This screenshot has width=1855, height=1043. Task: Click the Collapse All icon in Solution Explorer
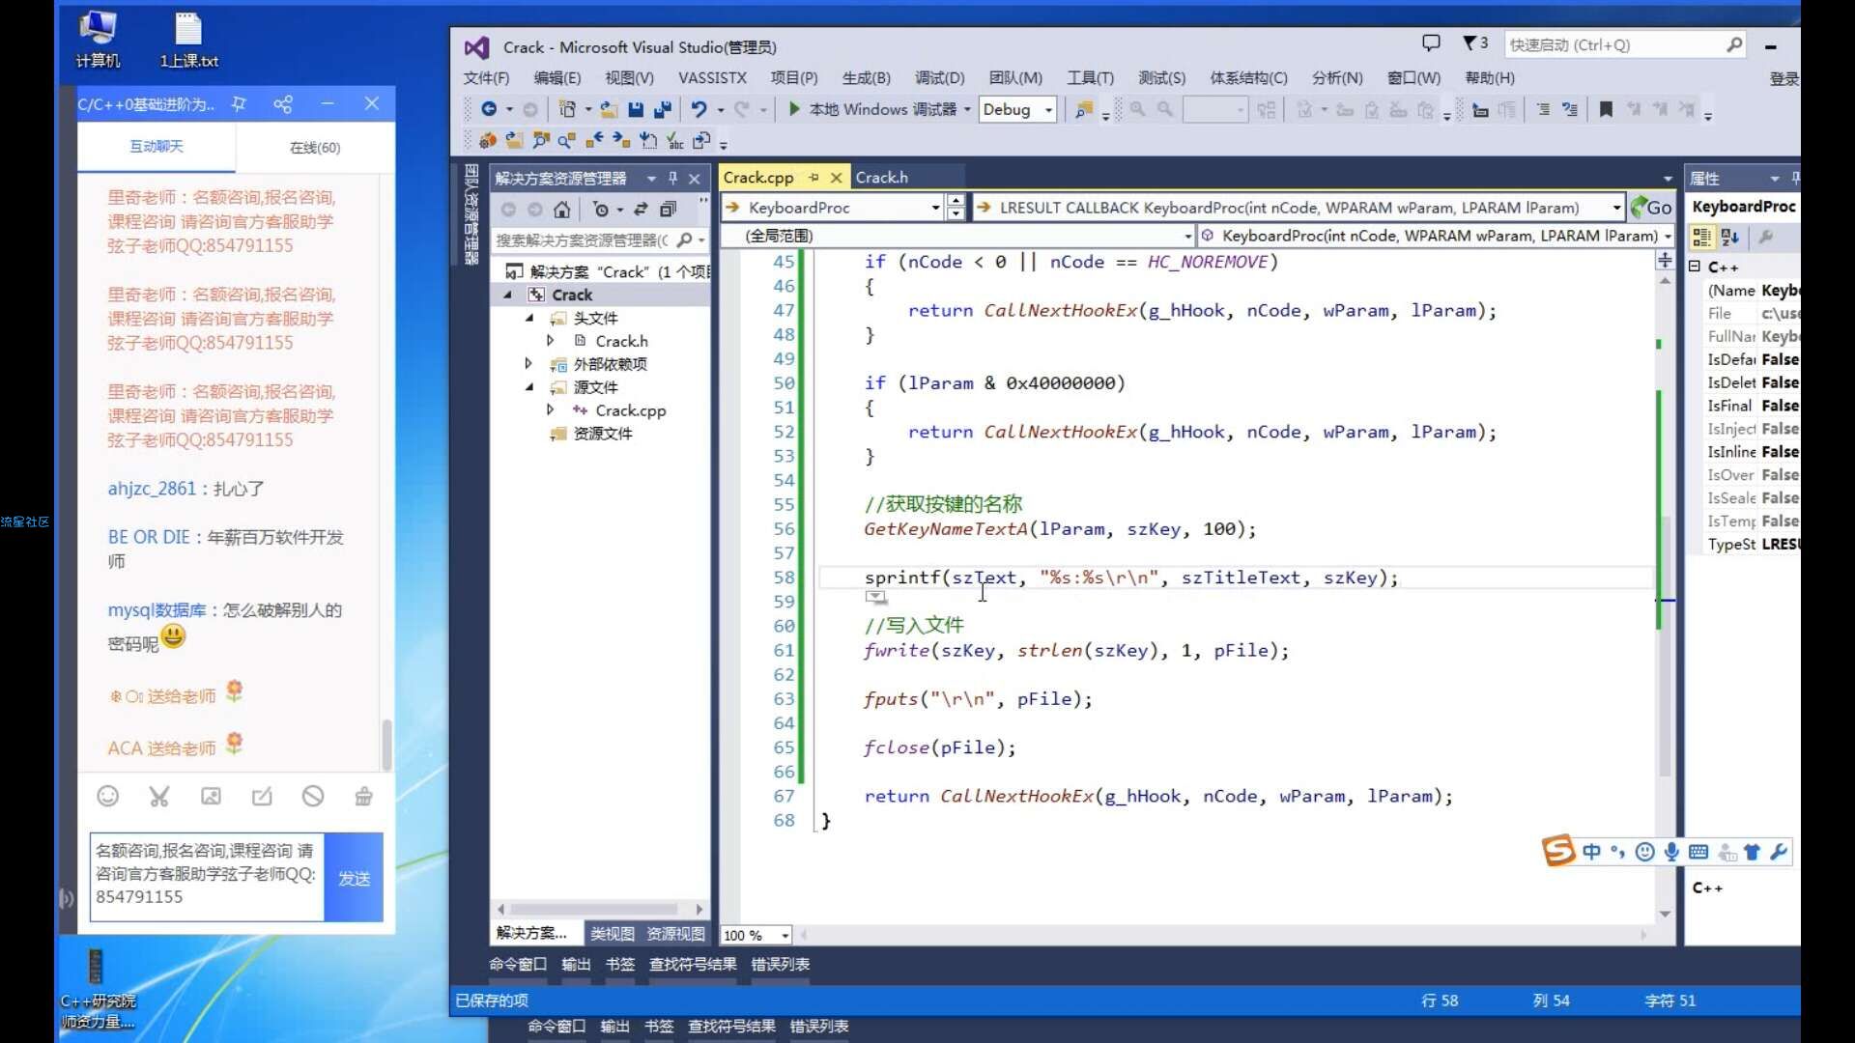pos(668,209)
